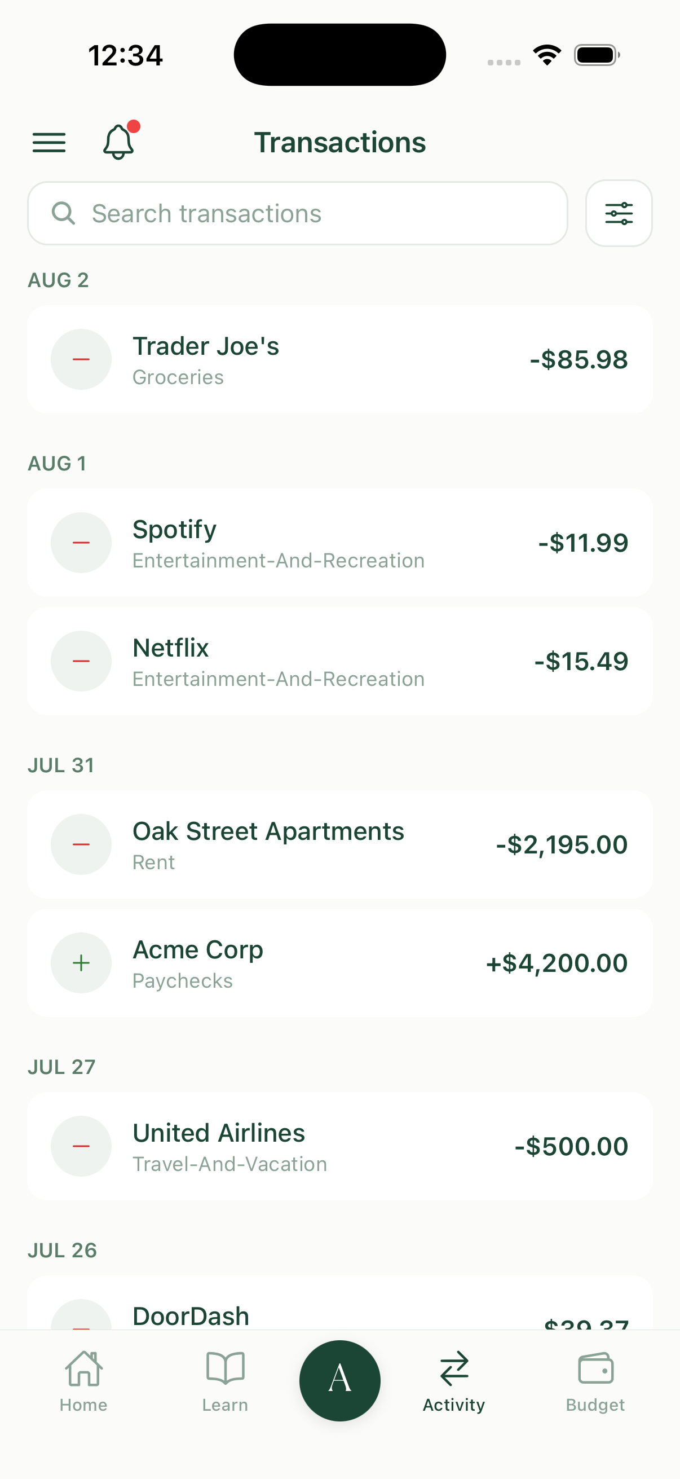Tap the plus icon beside Acme Corp
680x1479 pixels.
(81, 963)
